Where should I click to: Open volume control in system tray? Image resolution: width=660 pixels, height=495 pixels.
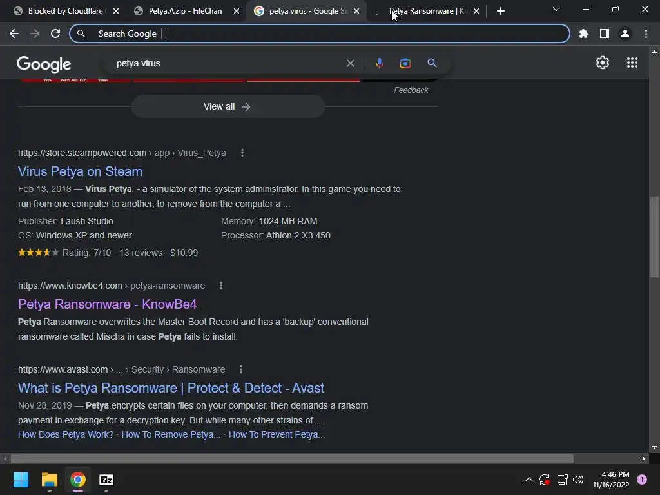coord(578,480)
